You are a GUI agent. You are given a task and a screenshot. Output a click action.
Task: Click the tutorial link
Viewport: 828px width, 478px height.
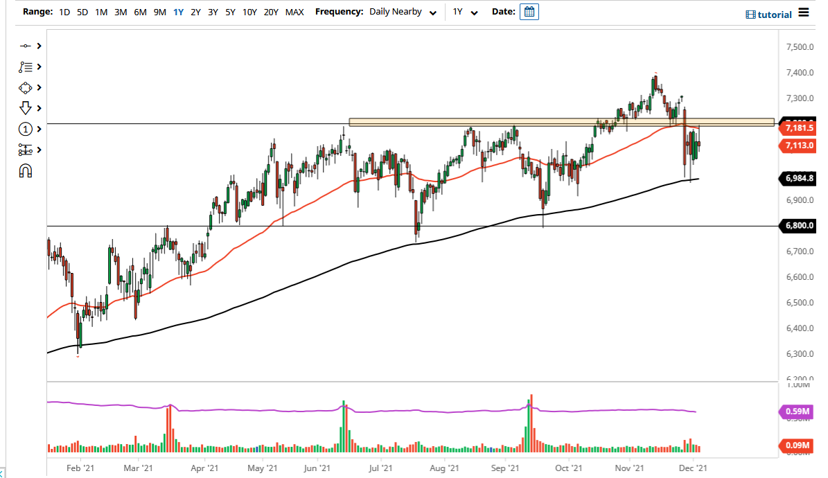(774, 14)
